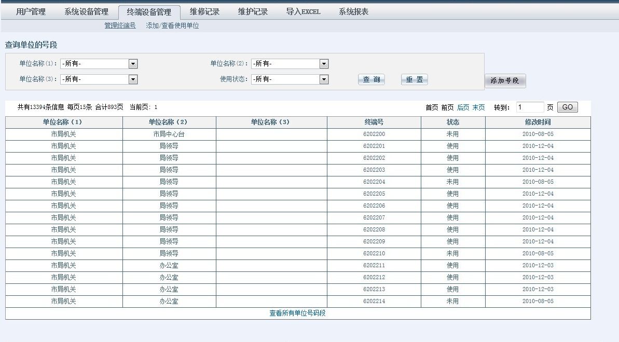Click the 查询 search button

click(371, 79)
